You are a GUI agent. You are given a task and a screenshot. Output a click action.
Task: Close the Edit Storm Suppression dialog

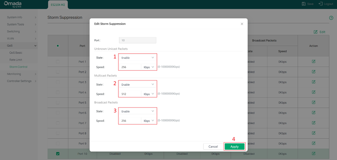click(x=242, y=24)
